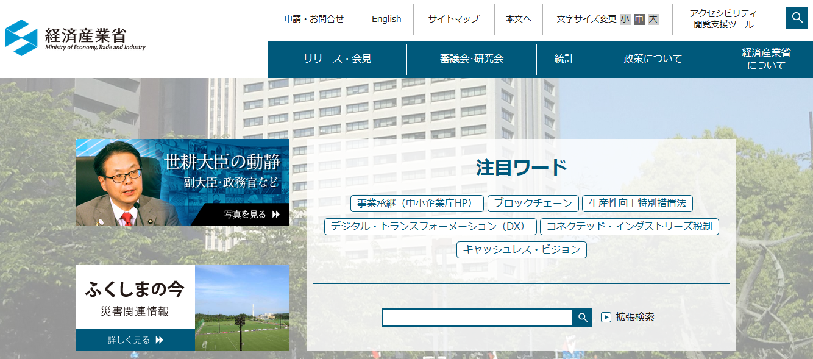Open the ふくしまの今 banner photo

tap(242, 308)
